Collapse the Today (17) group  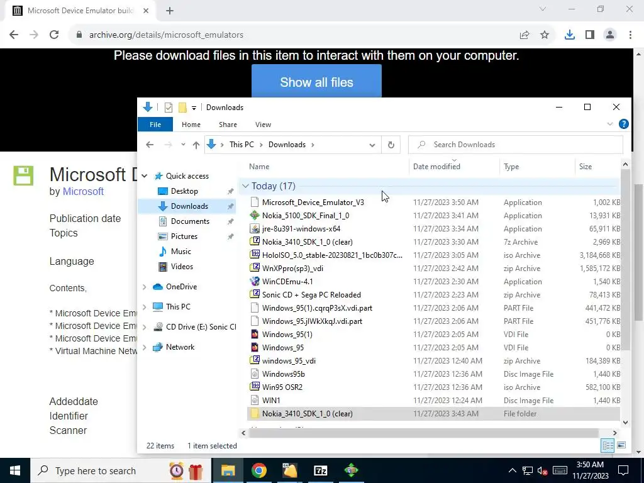pyautogui.click(x=246, y=186)
